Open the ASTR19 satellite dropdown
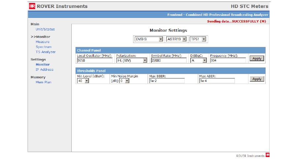 176,39
